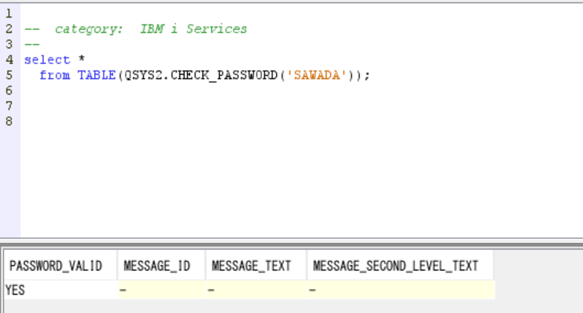Click the 'SAWADA' string literal
Viewport: 583px width, 313px height.
tap(316, 76)
